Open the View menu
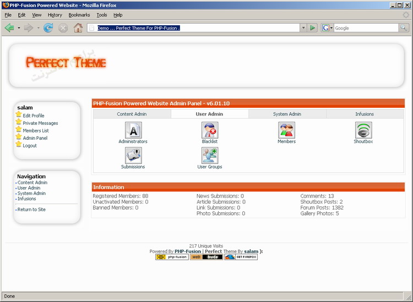This screenshot has height=302, width=413. point(36,15)
